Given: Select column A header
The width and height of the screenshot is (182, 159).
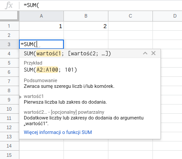Looking at the screenshot, I should 41,16.
